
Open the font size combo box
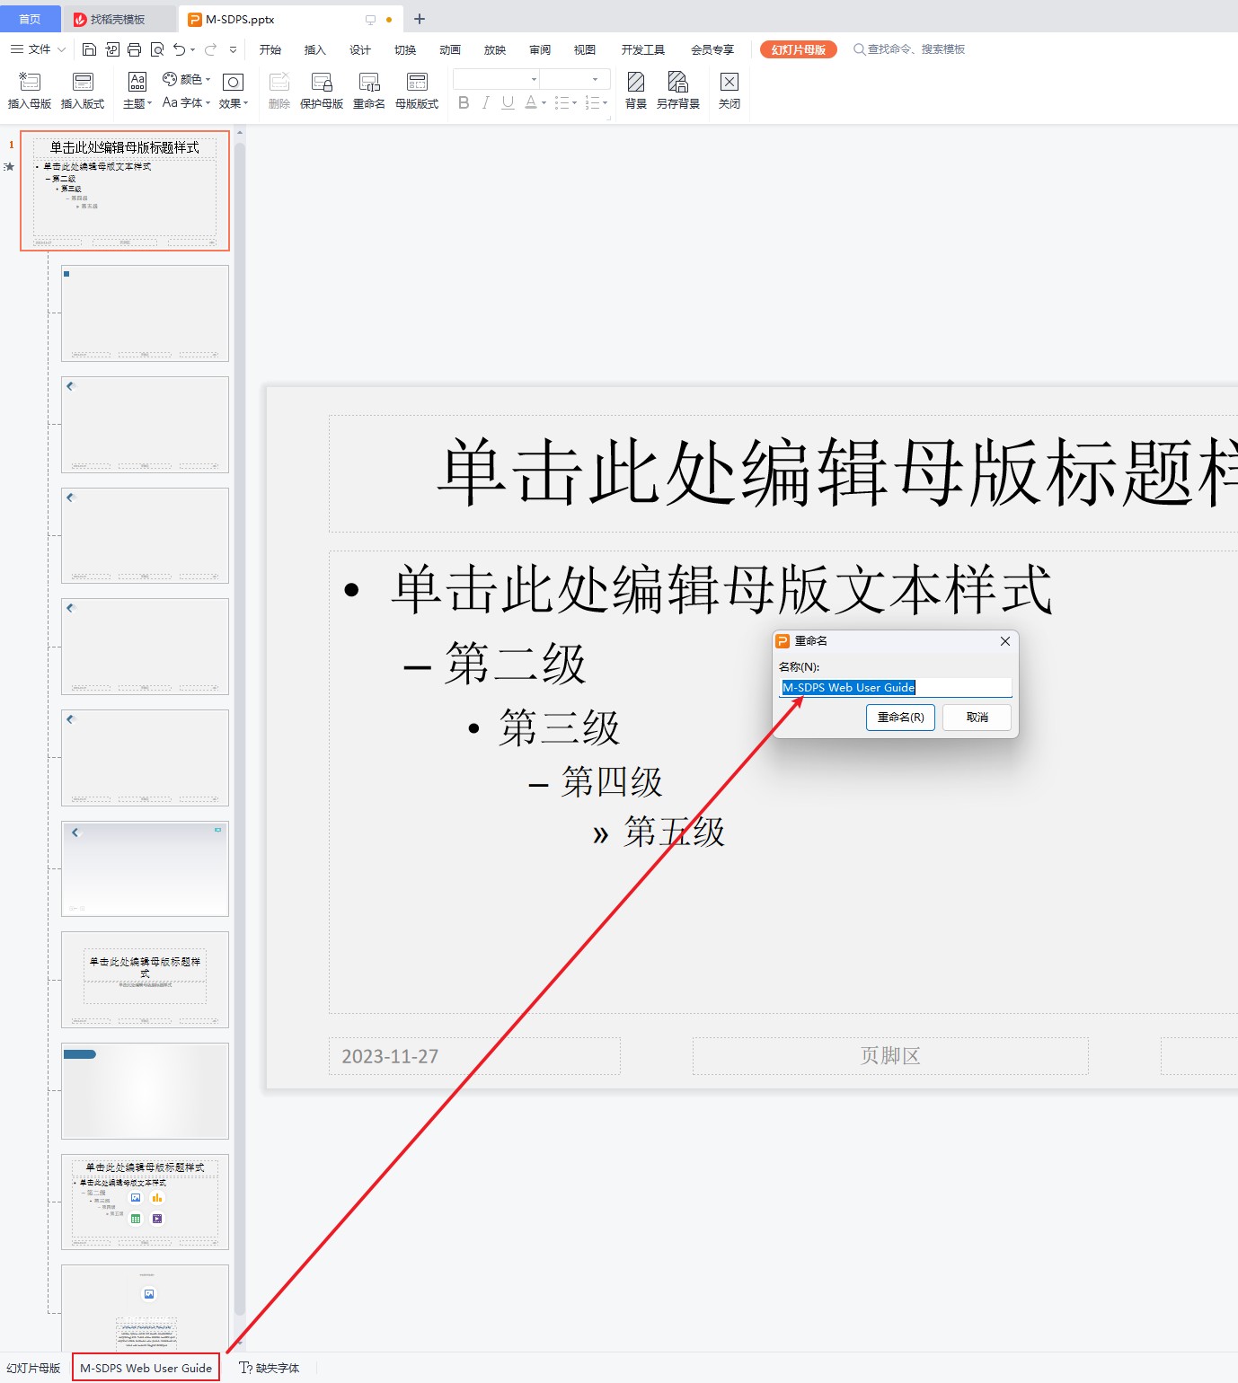pos(575,79)
